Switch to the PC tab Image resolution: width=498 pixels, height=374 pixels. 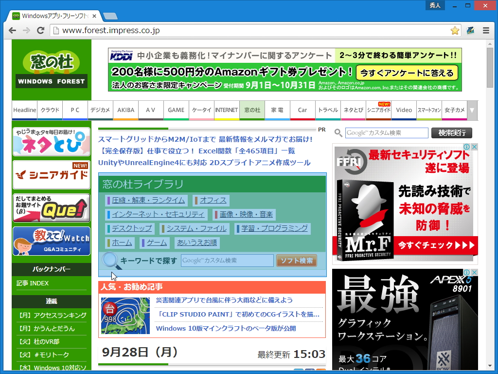tap(75, 110)
